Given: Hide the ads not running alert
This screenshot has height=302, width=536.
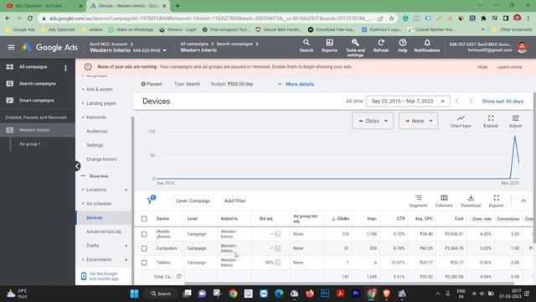Looking at the screenshot, I should tap(482, 67).
